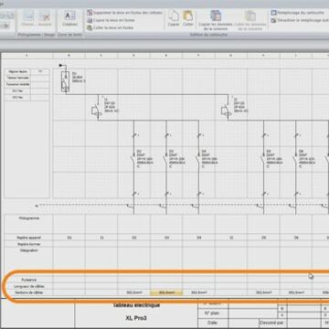Click the Création text zone icon
This screenshot has width=329, height=329.
pyautogui.click(x=69, y=18)
